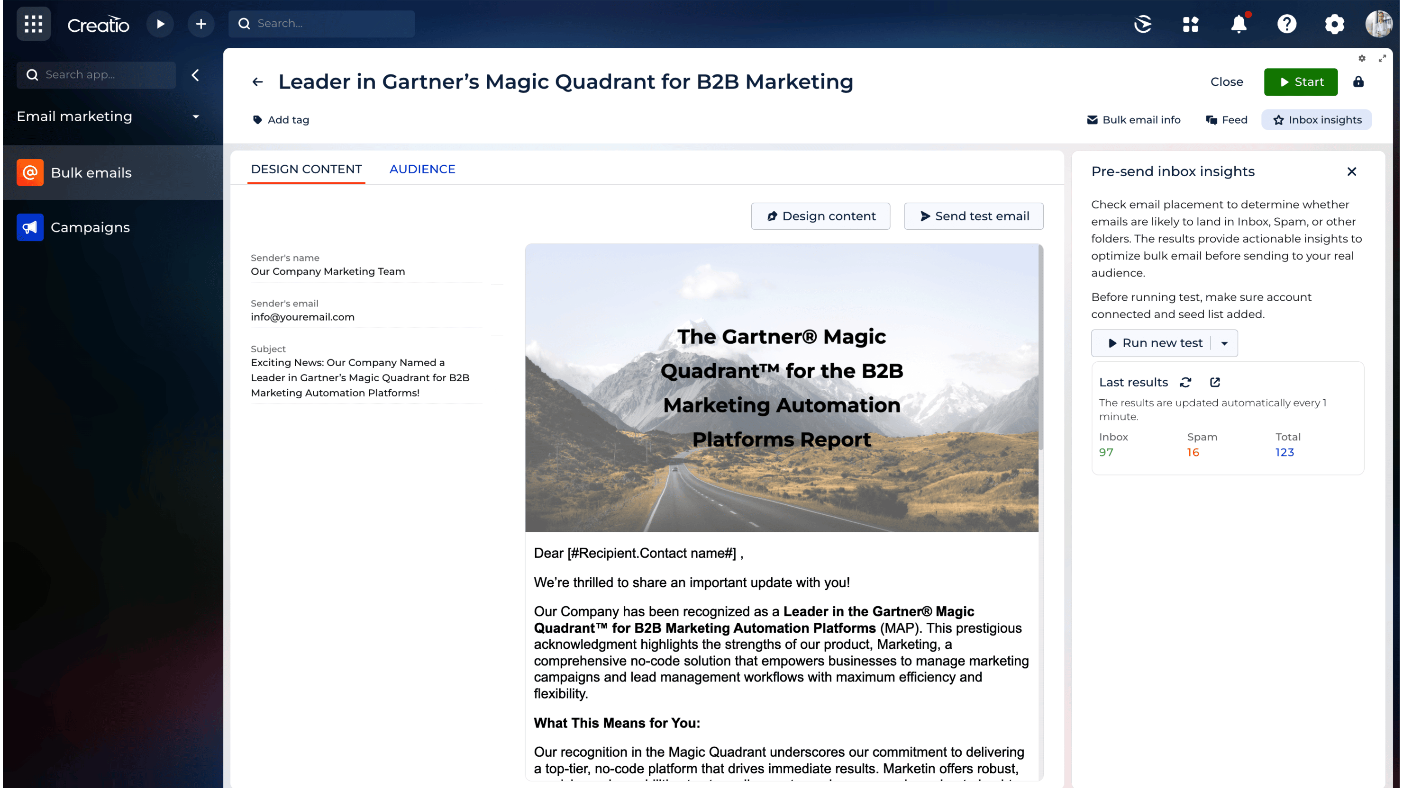This screenshot has width=1403, height=788.
Task: Click Send test email button
Action: click(x=974, y=216)
